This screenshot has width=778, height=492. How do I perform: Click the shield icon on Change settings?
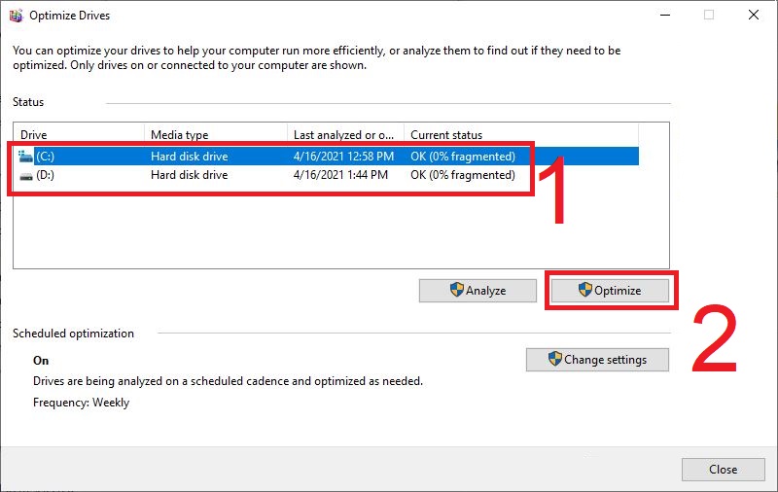554,359
